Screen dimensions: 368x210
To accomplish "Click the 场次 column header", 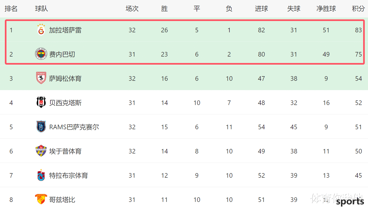I will click(132, 9).
